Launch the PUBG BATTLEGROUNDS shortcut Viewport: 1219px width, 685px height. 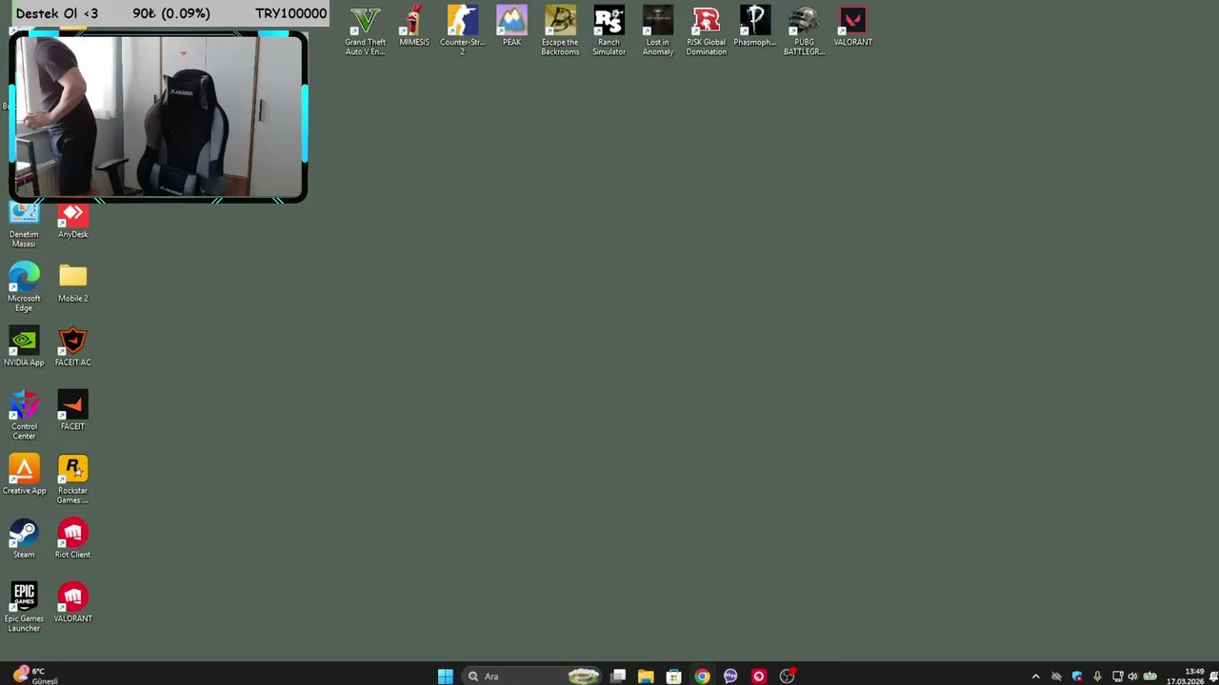click(804, 31)
